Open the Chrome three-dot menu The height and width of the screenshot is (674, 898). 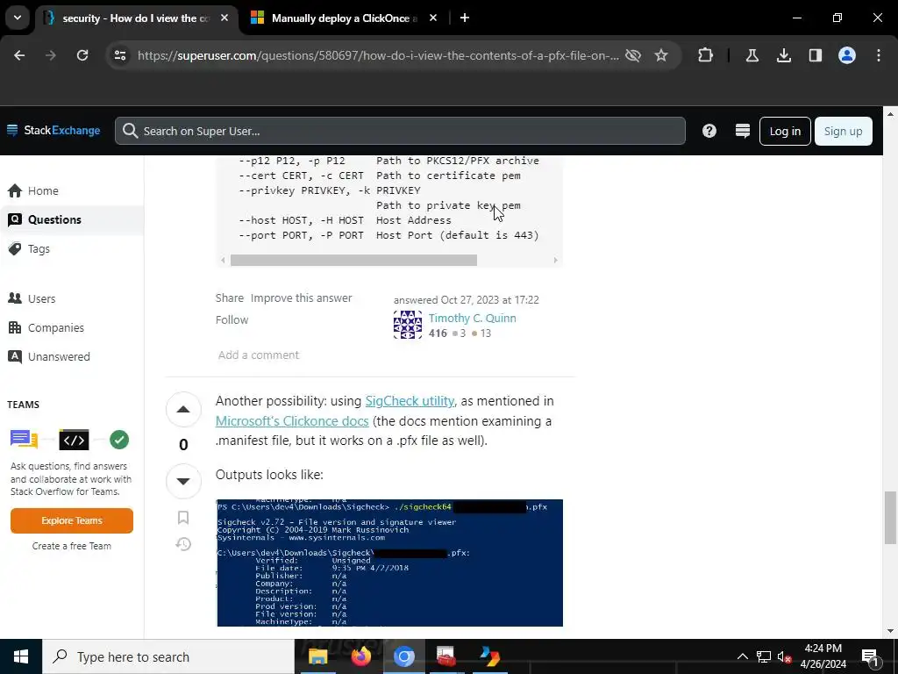tap(879, 55)
